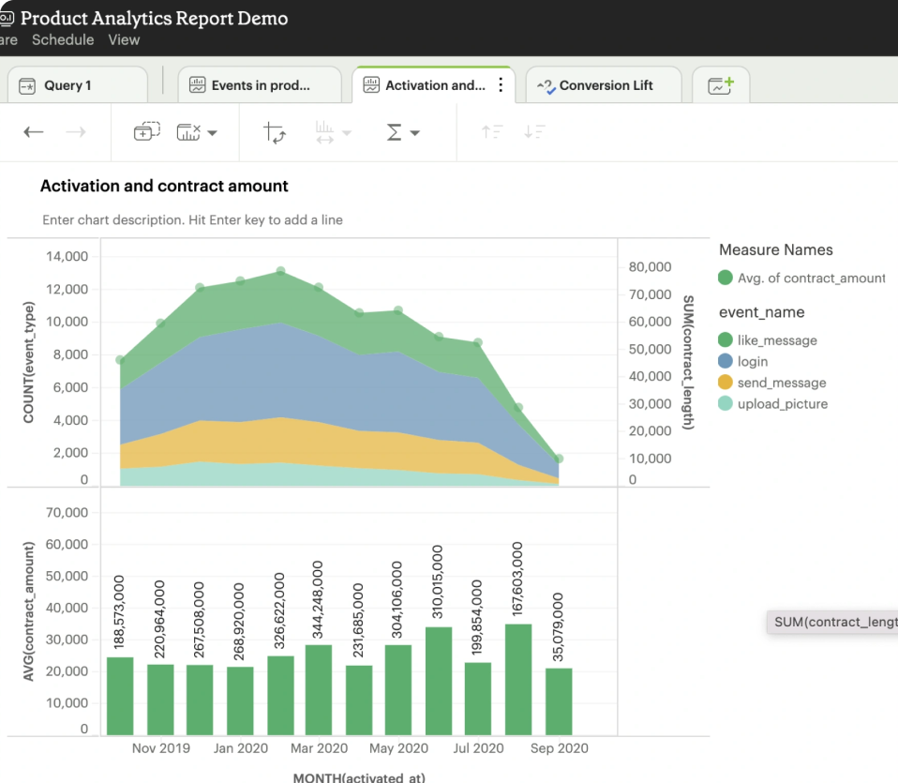898x783 pixels.
Task: Open the Schedule menu
Action: [63, 39]
